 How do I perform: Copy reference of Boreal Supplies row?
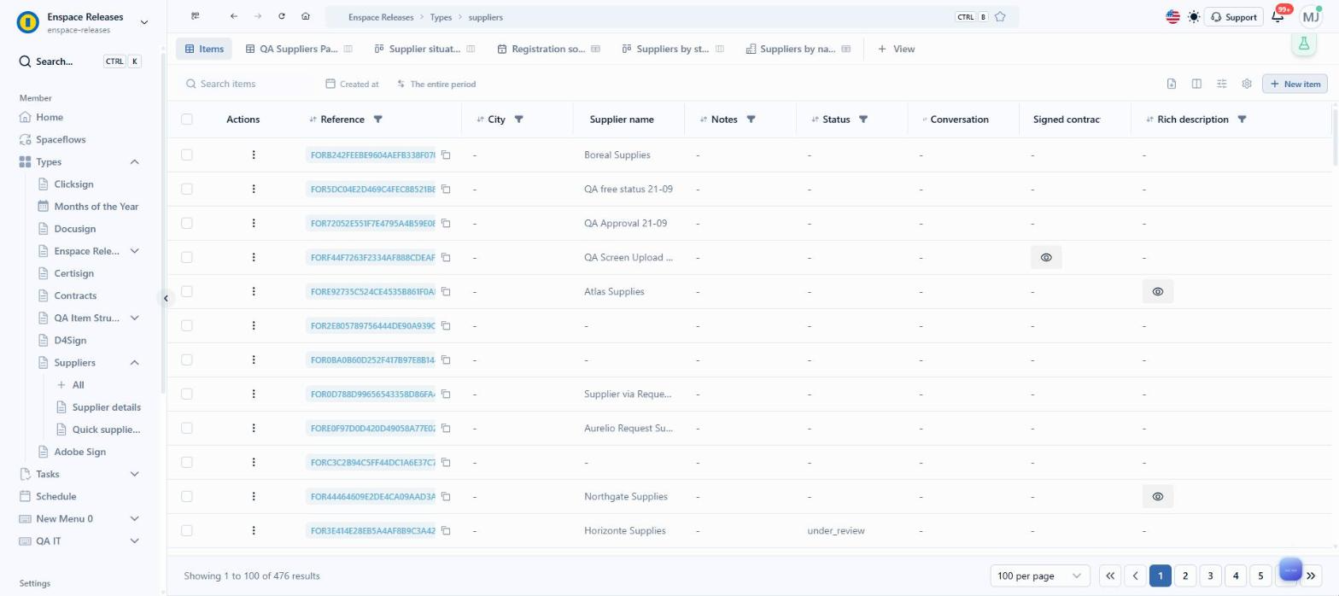pos(446,155)
